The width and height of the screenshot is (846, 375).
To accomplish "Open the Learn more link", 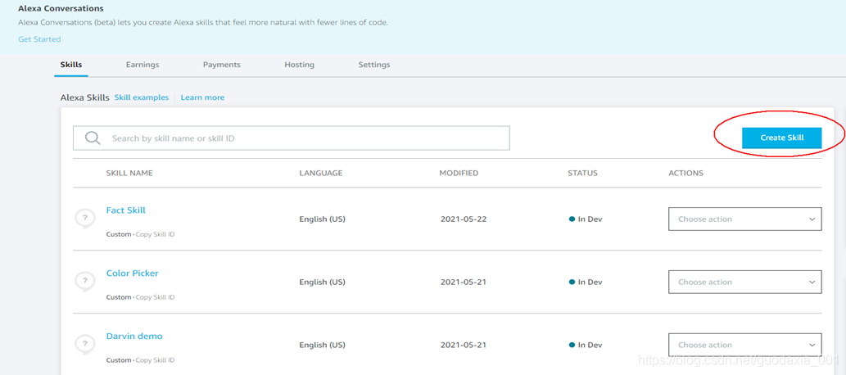I will tap(202, 97).
